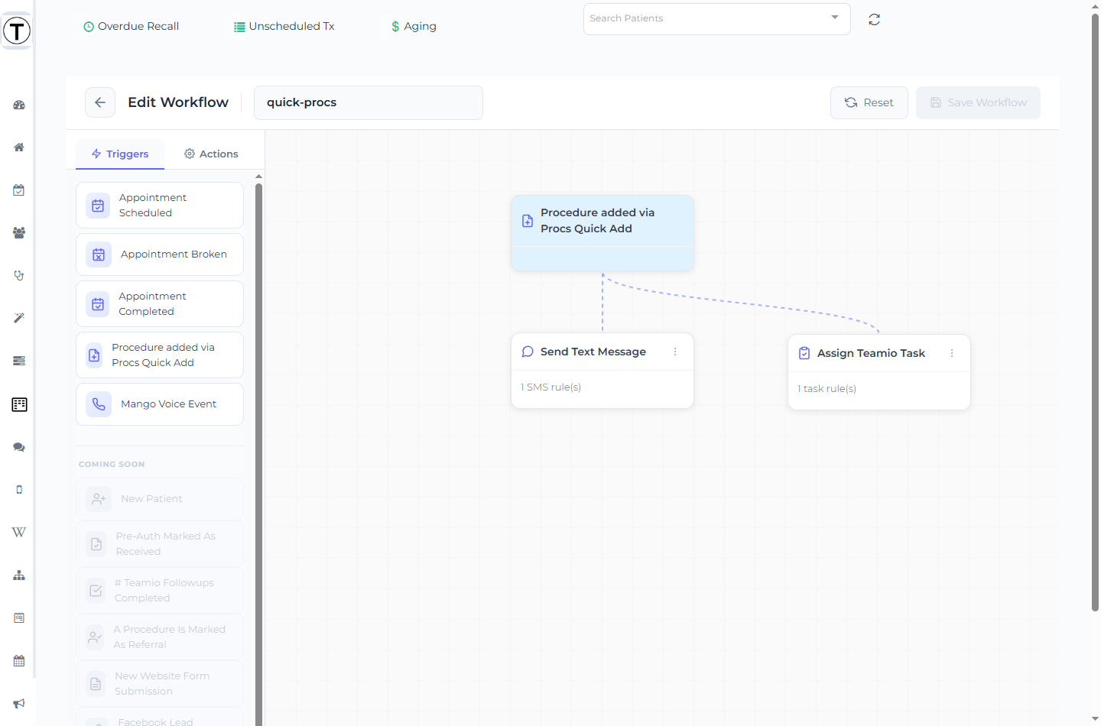Open the megaphone icon in sidebar

coord(19,703)
